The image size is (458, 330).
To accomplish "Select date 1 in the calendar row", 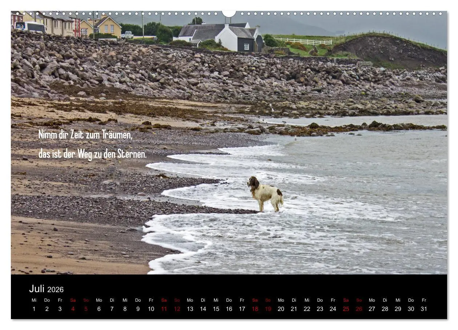I will pyautogui.click(x=34, y=309).
